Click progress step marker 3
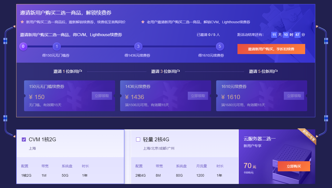Image resolution: width=332 pixels, height=188 pixels. click(x=138, y=46)
